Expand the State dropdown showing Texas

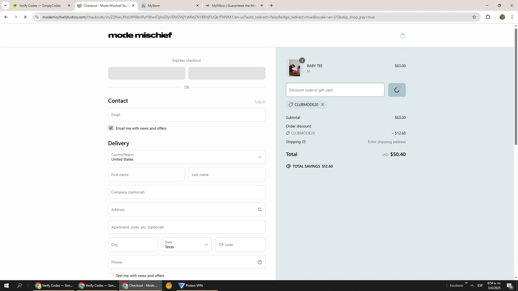(x=187, y=244)
